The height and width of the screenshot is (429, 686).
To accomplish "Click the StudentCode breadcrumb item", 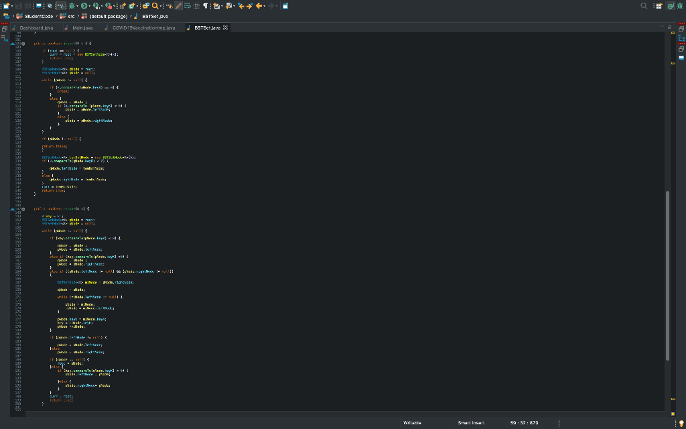I will click(x=39, y=16).
